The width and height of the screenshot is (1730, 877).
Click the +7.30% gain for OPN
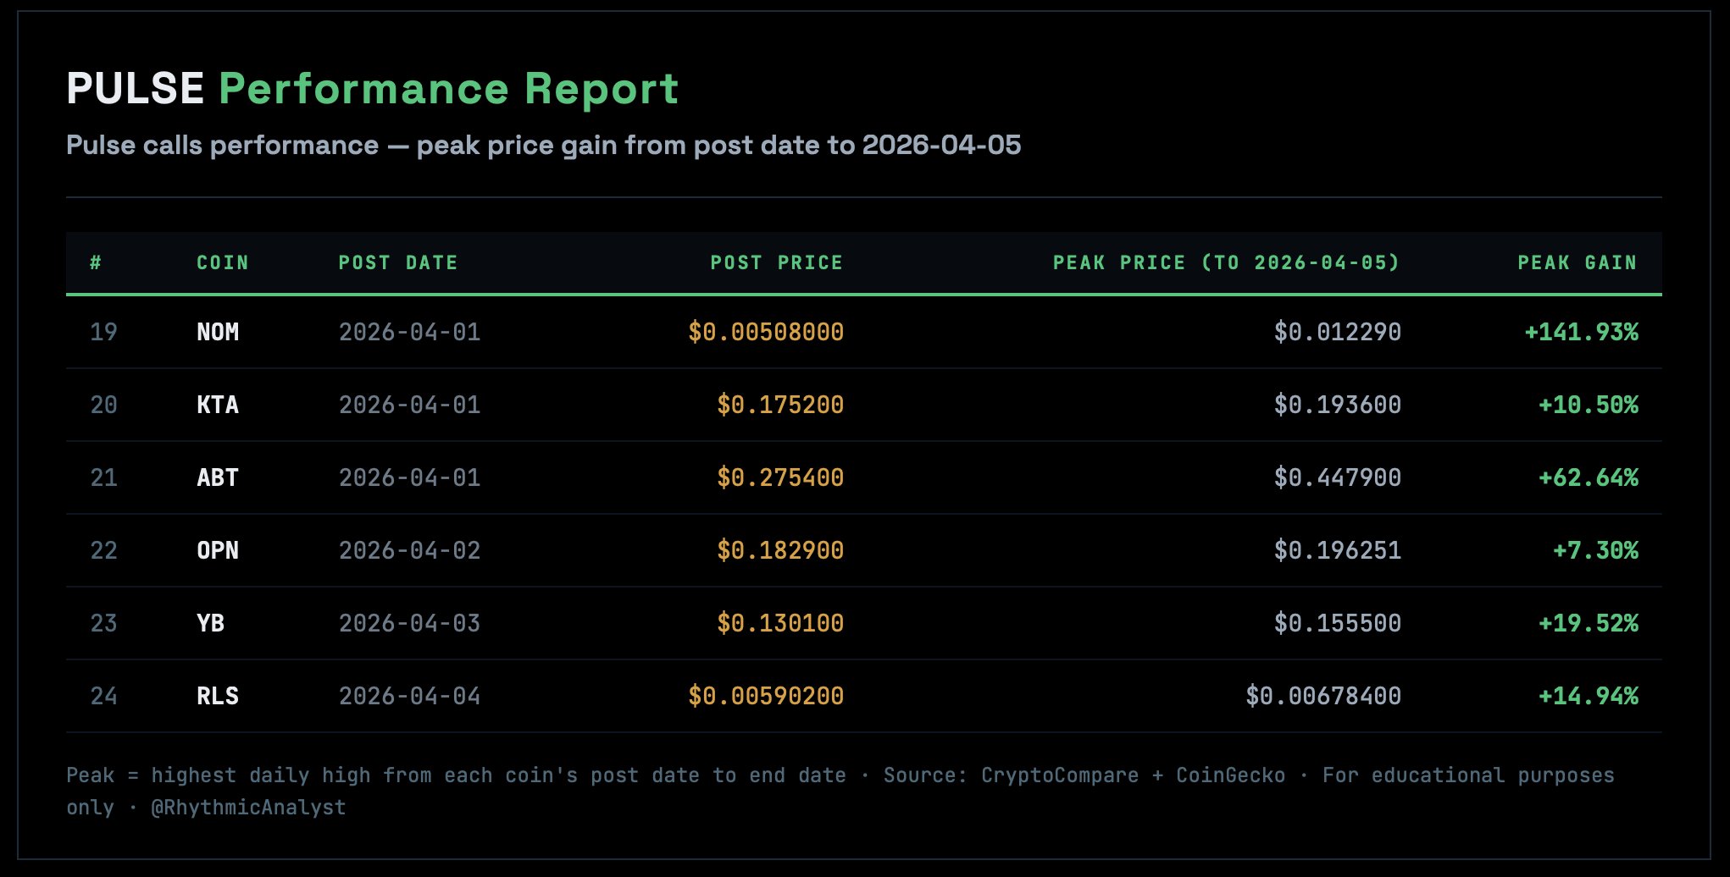pyautogui.click(x=1595, y=550)
